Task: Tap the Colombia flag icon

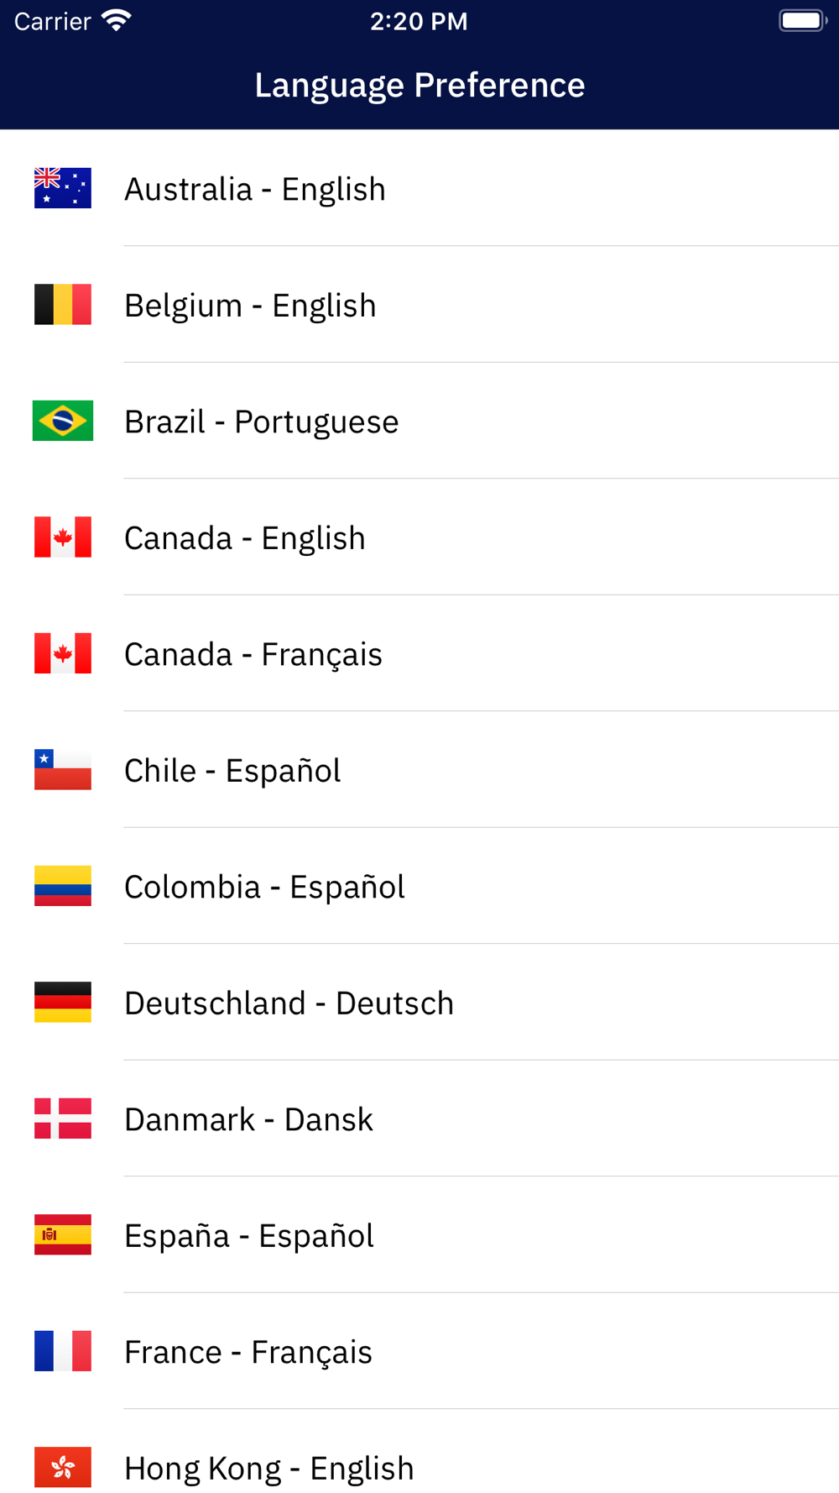Action: point(63,886)
